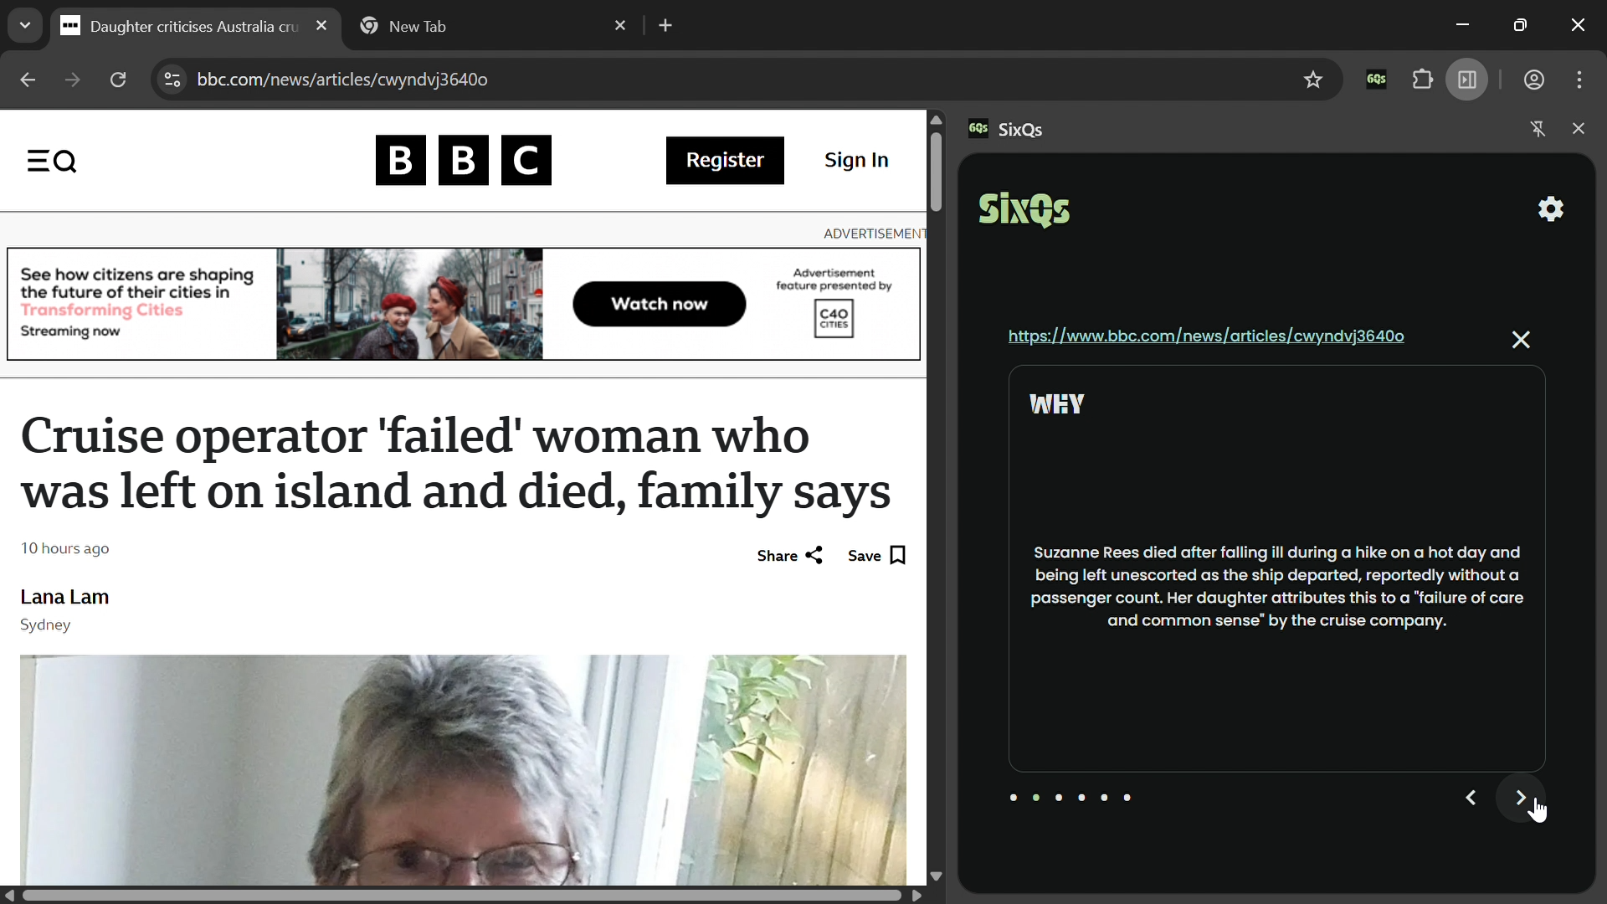
Task: Go to next SixQs question card
Action: [1521, 799]
